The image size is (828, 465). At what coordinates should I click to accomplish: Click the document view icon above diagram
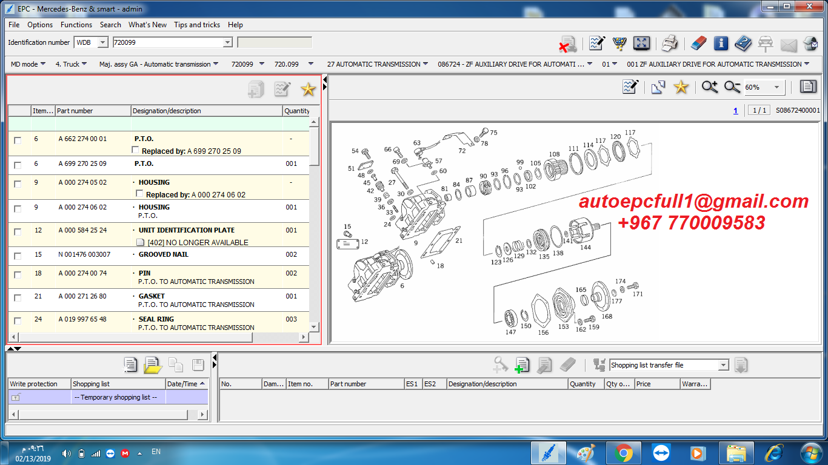808,87
